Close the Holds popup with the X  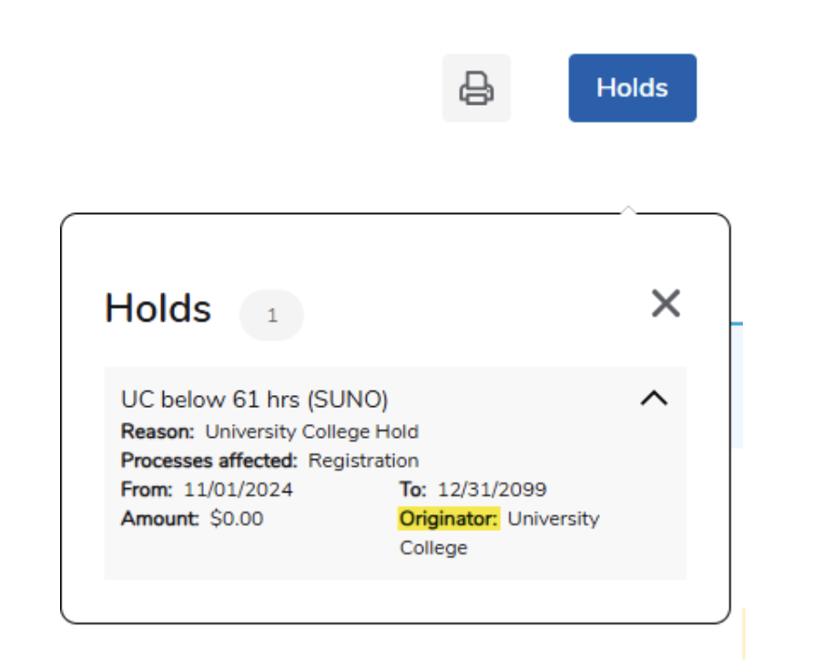coord(666,303)
